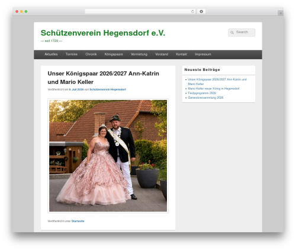Open the Königspaar photo
The height and width of the screenshot is (250, 296).
[108, 155]
